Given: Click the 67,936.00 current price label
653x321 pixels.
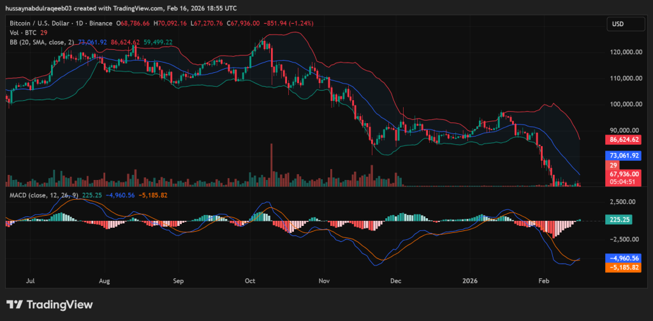Looking at the screenshot, I should [x=624, y=173].
